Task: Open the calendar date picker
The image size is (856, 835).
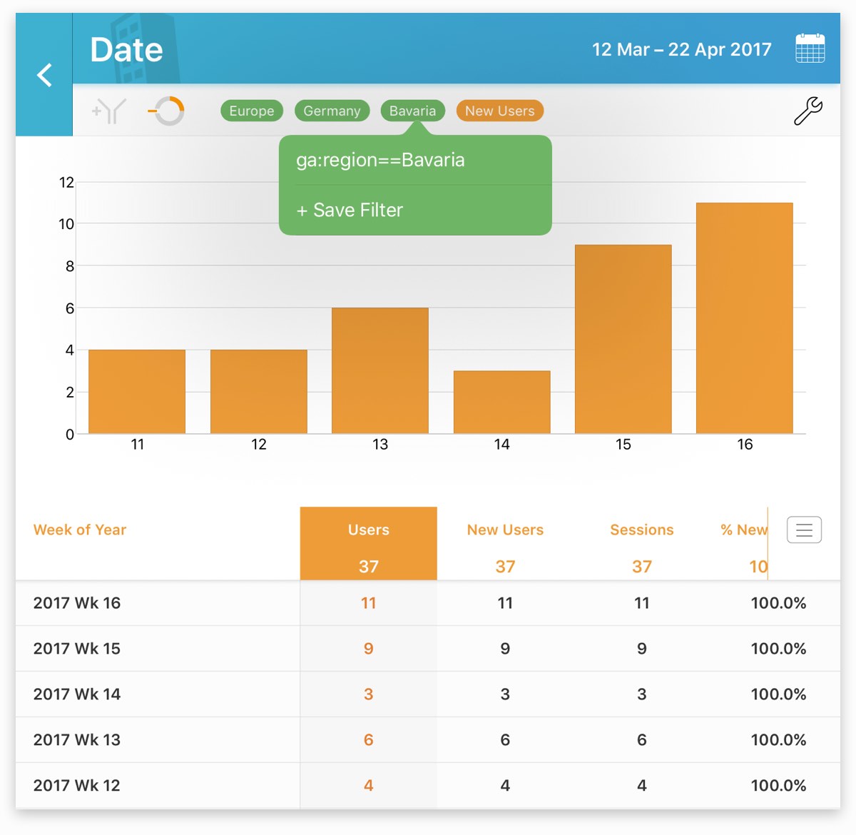Action: coord(810,49)
